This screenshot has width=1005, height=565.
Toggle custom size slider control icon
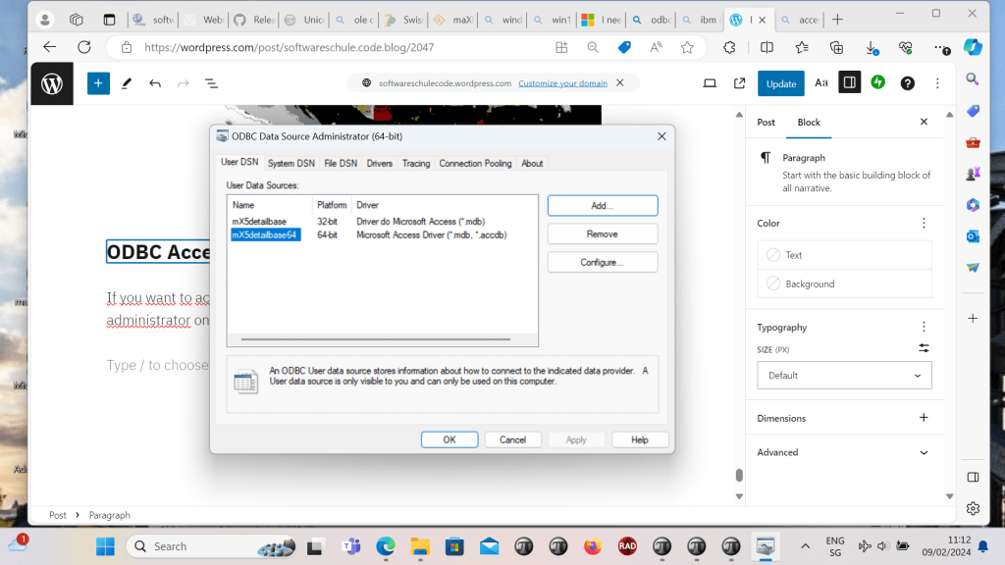click(x=924, y=349)
